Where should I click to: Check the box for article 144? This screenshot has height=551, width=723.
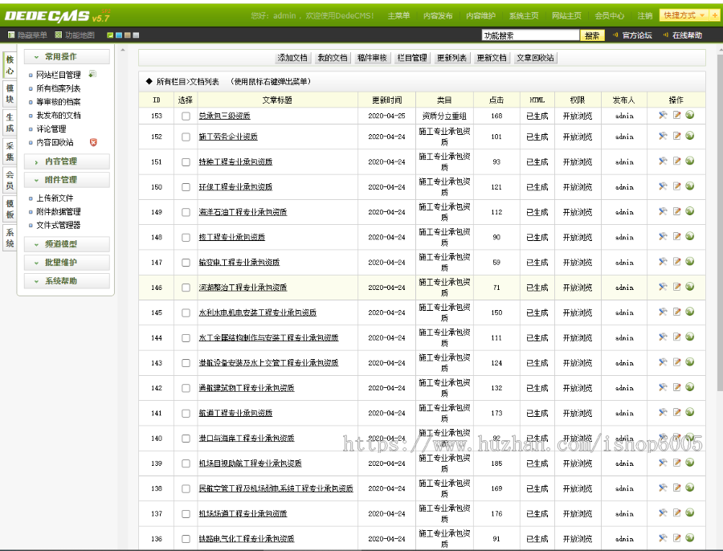[186, 338]
